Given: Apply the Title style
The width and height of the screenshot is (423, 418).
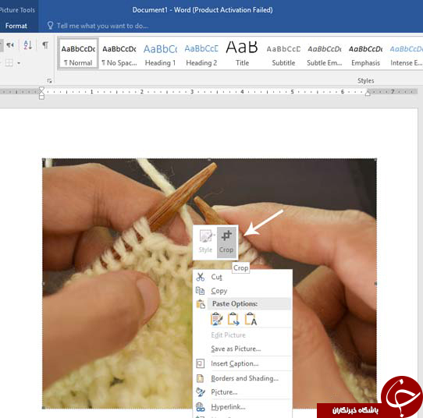Looking at the screenshot, I should pos(242,54).
